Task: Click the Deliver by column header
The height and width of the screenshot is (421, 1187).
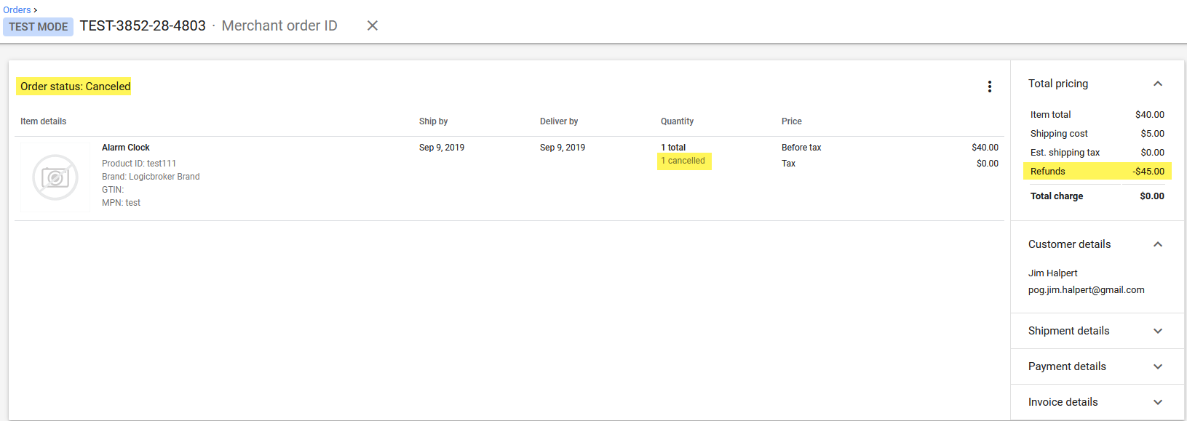Action: coord(558,121)
